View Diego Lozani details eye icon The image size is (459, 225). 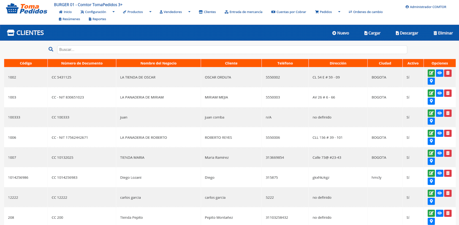click(x=440, y=173)
